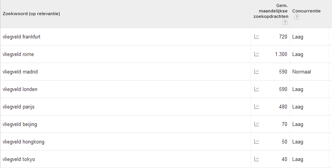Click help icon under maandelijkse zoekopdrachten
This screenshot has width=332, height=168.
(285, 23)
